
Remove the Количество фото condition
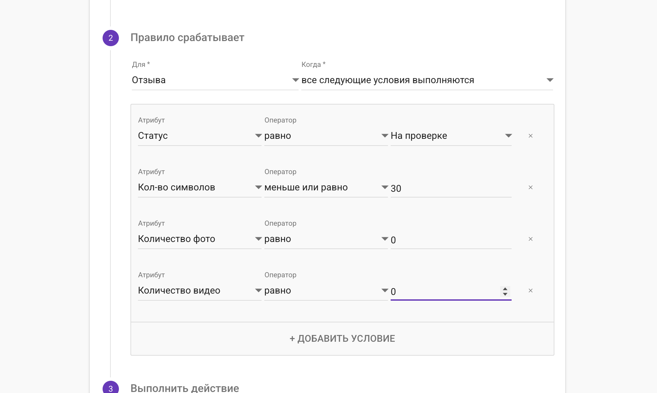[531, 239]
